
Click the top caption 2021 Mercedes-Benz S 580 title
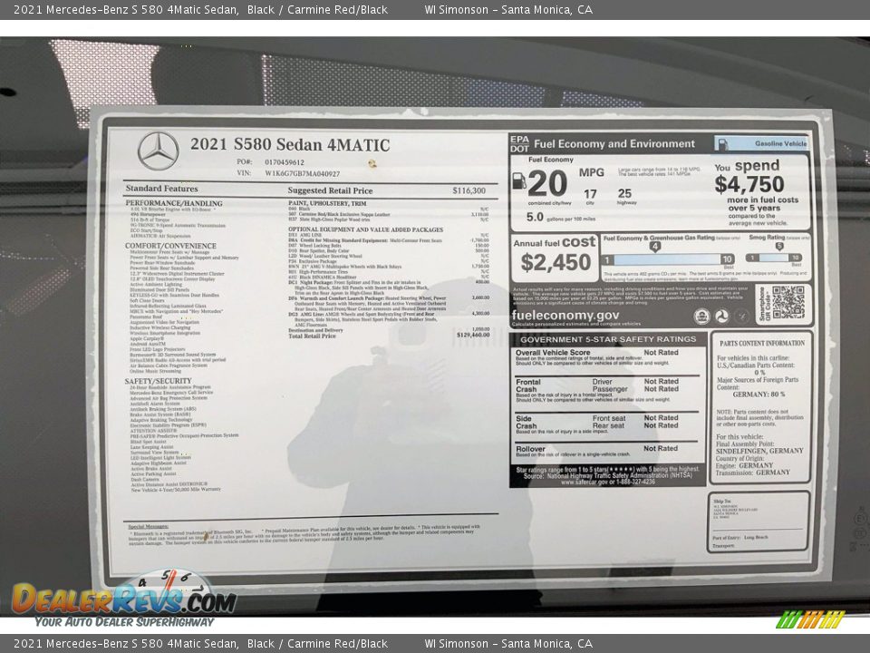click(x=127, y=10)
